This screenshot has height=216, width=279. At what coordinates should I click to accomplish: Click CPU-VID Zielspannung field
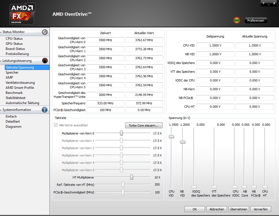[x=215, y=45]
